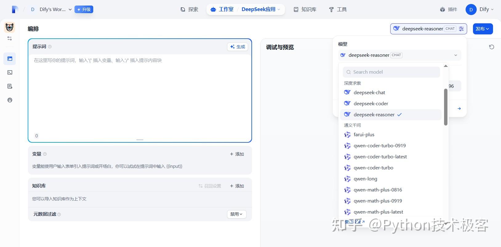This screenshot has width=501, height=247.
Task: Open 召回设置 retrieval settings
Action: (x=210, y=186)
